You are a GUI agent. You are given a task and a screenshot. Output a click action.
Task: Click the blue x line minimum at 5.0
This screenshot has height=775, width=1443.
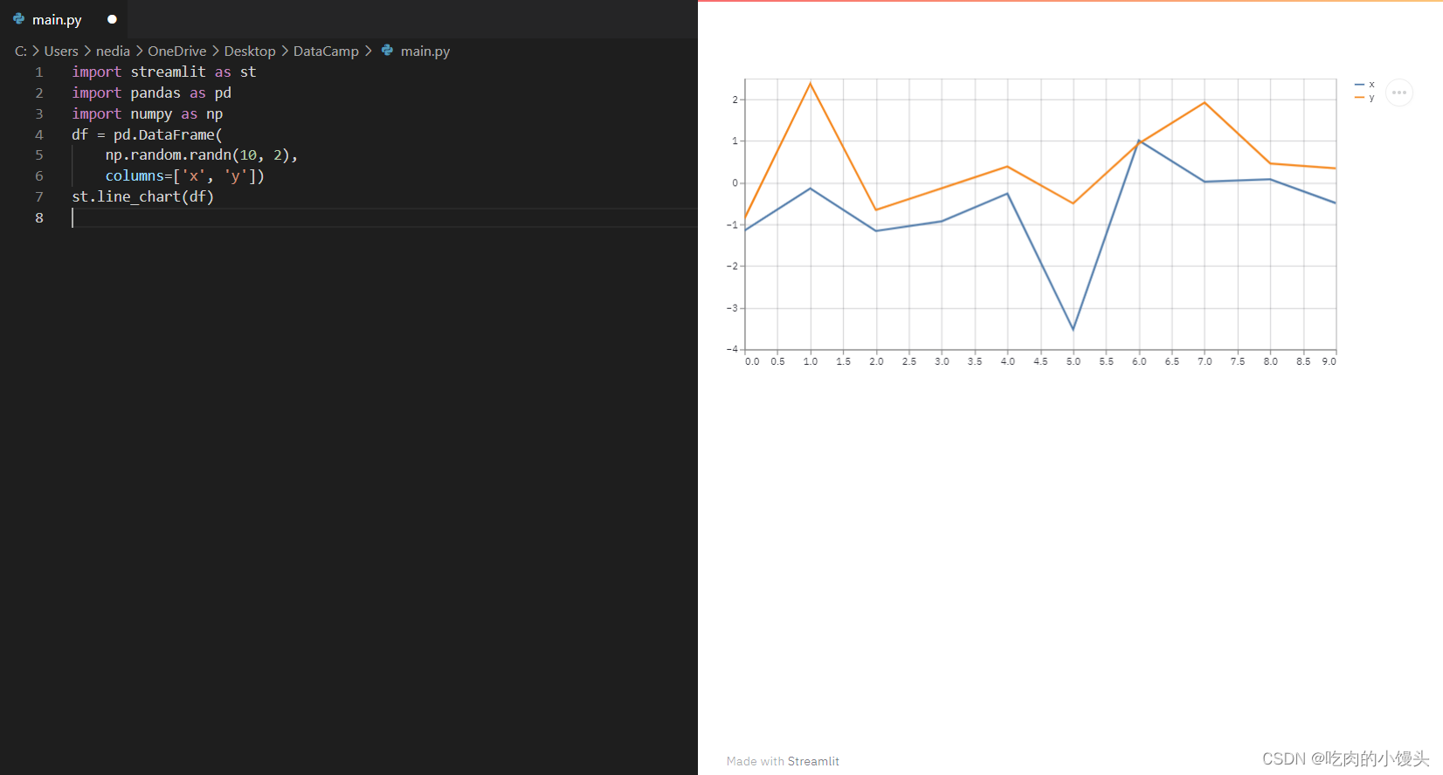1074,329
